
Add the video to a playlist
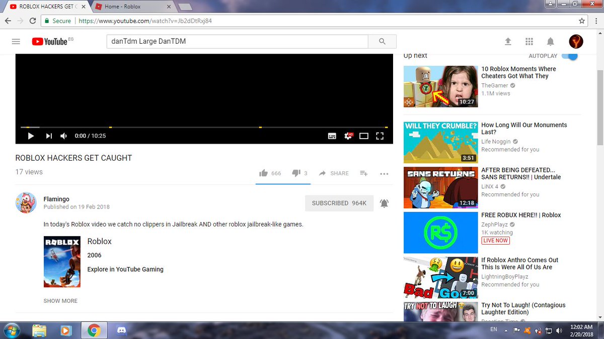[x=364, y=173]
